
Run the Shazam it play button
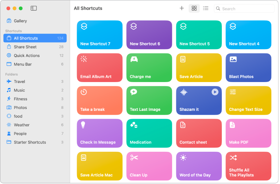tap(215, 92)
